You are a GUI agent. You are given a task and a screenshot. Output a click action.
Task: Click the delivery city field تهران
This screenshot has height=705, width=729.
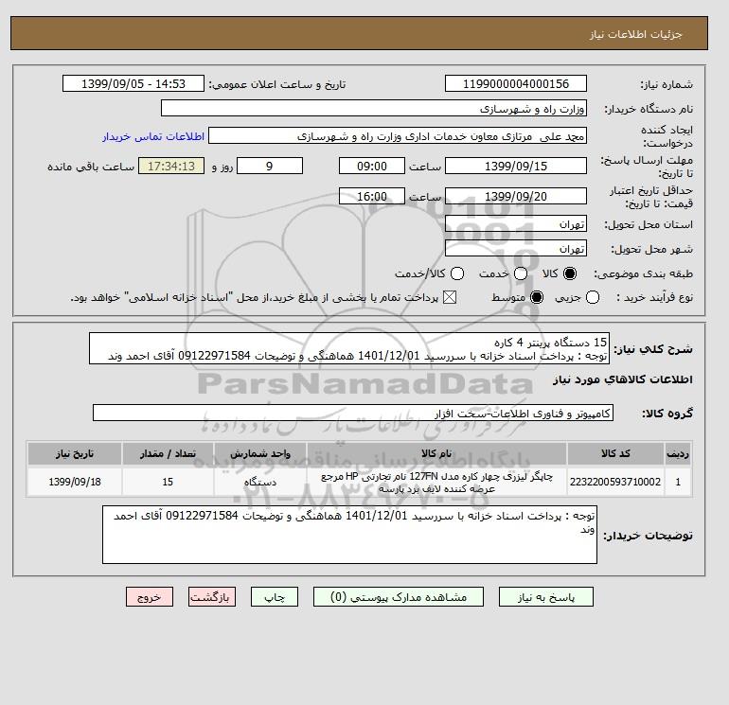(x=516, y=248)
